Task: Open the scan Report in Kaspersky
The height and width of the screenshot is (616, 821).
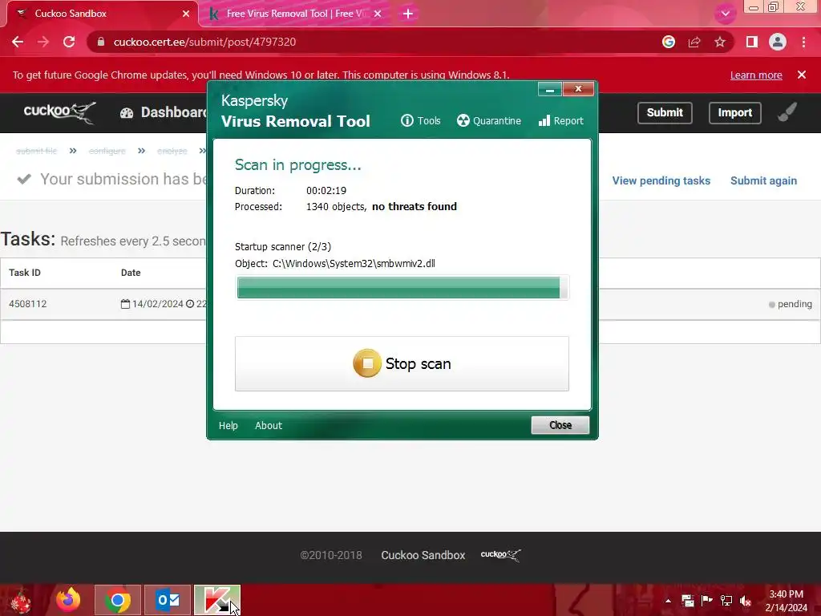Action: tap(560, 120)
